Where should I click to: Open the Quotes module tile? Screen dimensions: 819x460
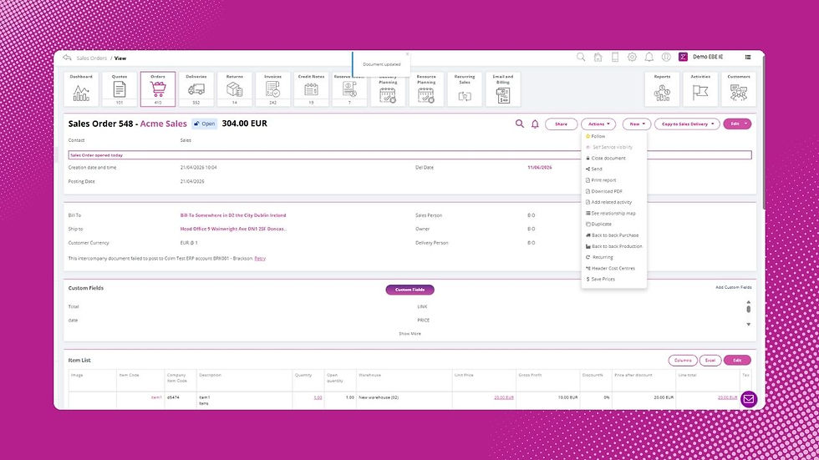pyautogui.click(x=120, y=89)
